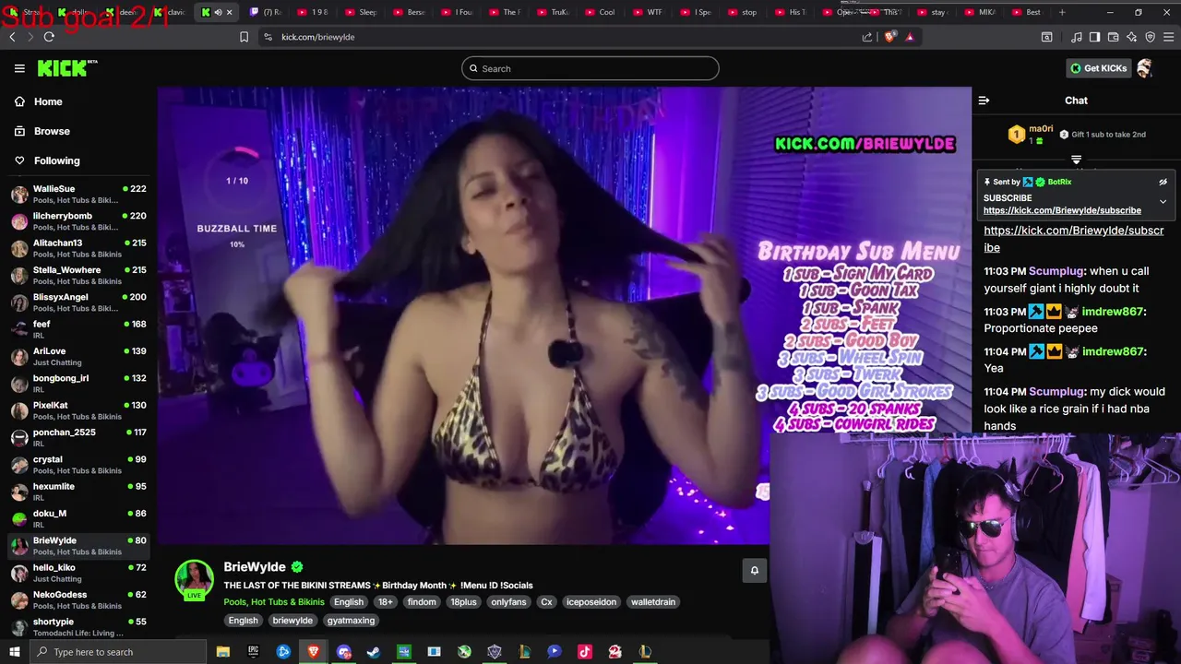Click top gifter ma0ri in chat

click(x=1041, y=129)
